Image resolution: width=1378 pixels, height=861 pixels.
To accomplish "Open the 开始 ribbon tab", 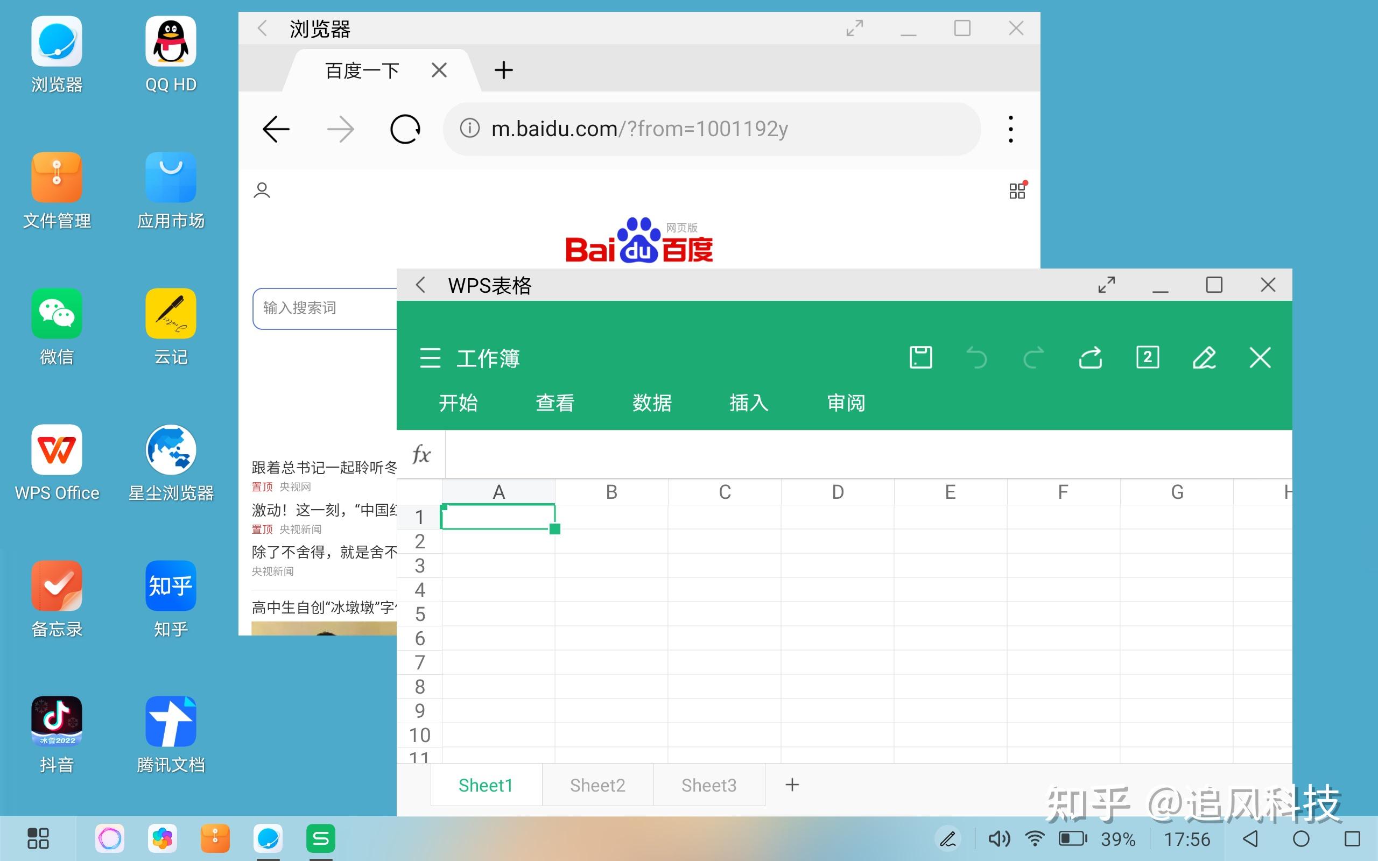I will click(x=459, y=403).
